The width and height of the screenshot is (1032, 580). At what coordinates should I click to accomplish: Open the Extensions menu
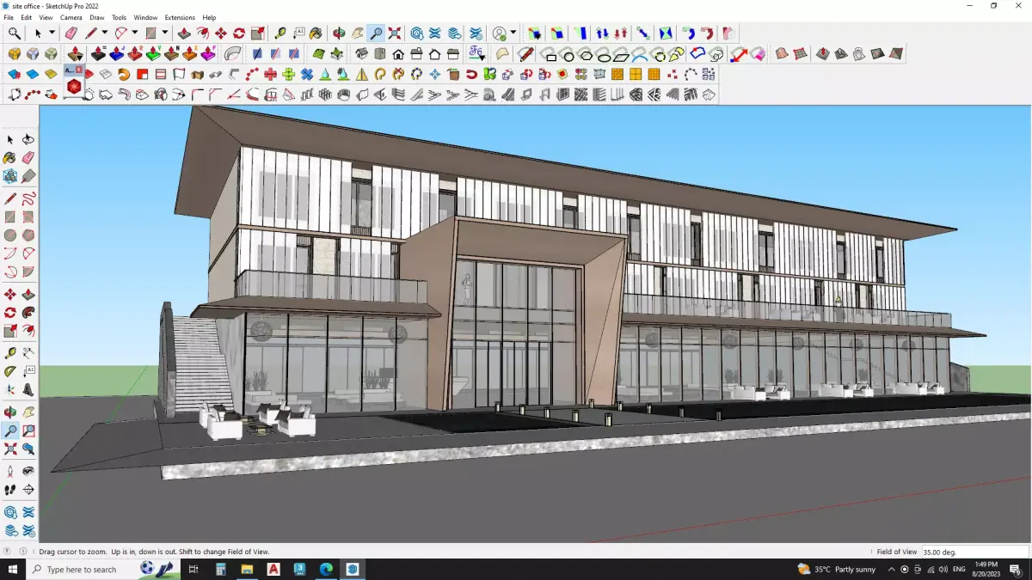(180, 17)
